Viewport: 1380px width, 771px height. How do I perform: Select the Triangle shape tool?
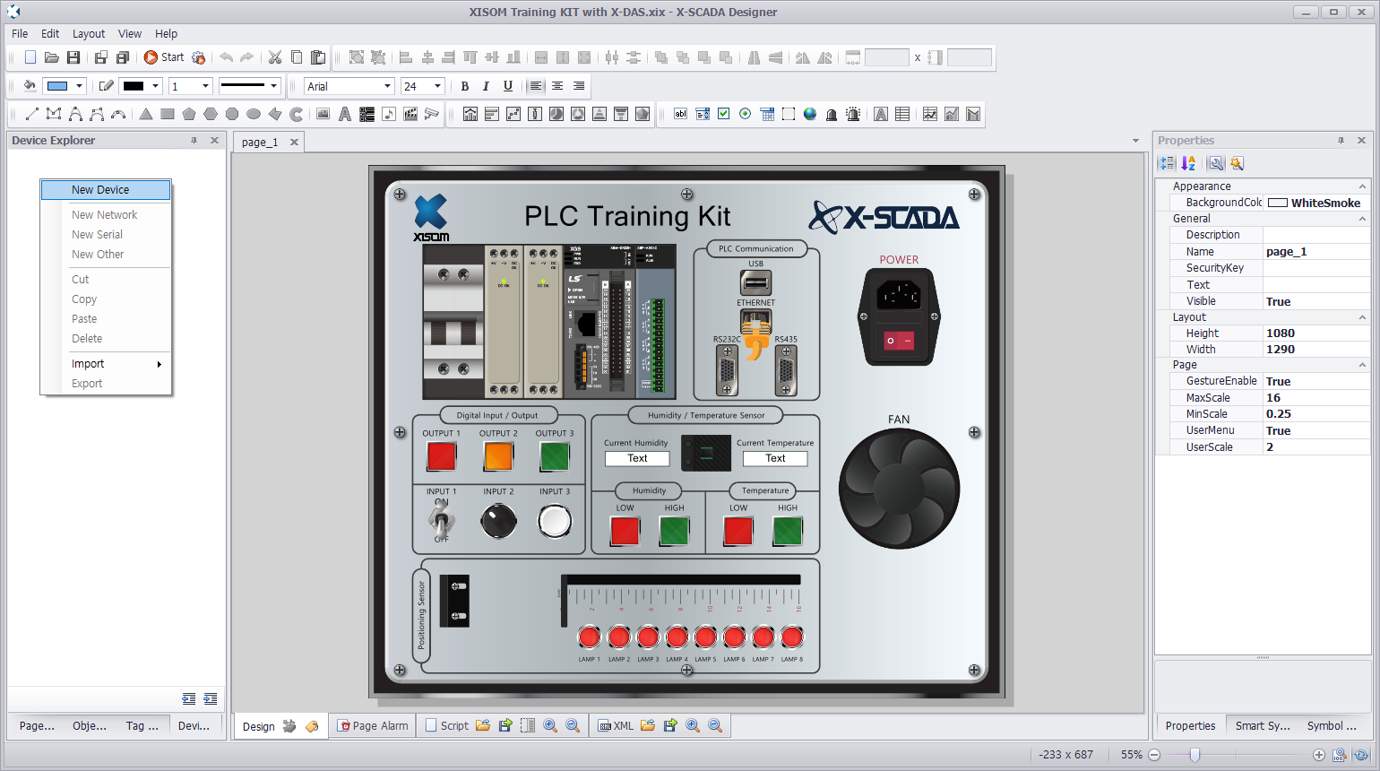tap(146, 114)
